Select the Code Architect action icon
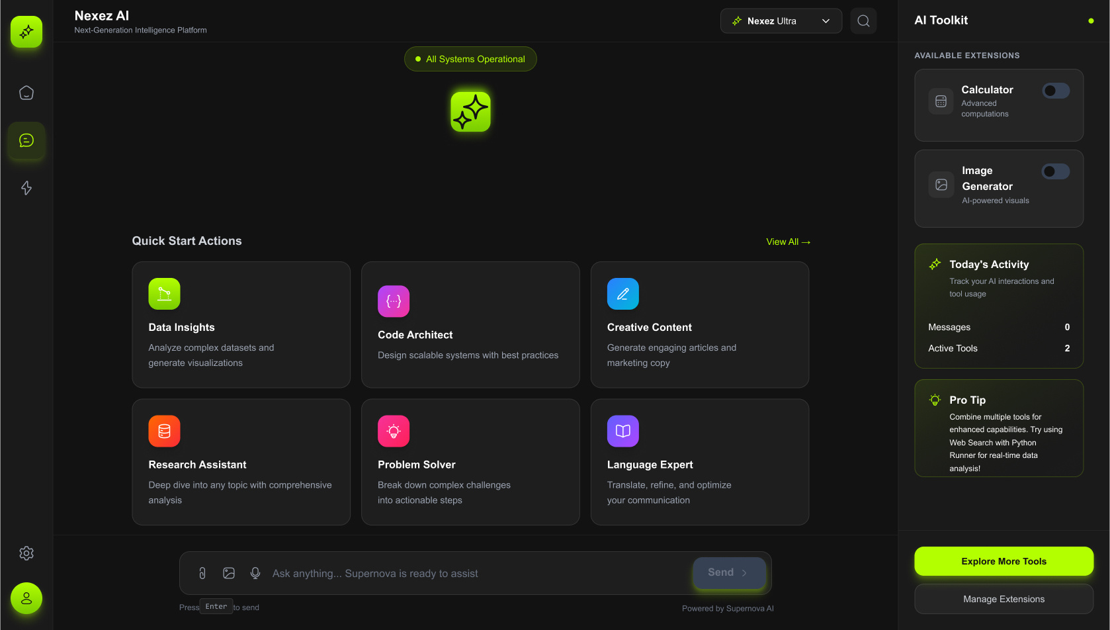This screenshot has height=630, width=1110. (394, 301)
